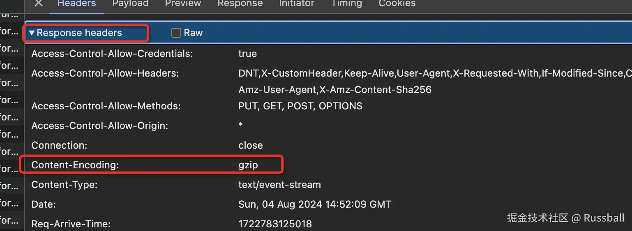
Task: Show the Cookies tab
Action: (397, 4)
